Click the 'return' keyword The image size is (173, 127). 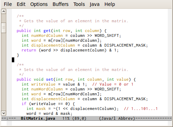29,50
